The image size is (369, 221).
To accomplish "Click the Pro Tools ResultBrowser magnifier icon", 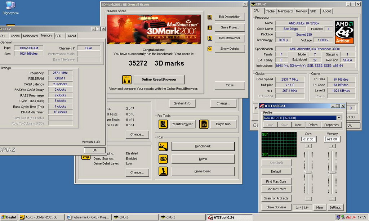I will 163,124.
